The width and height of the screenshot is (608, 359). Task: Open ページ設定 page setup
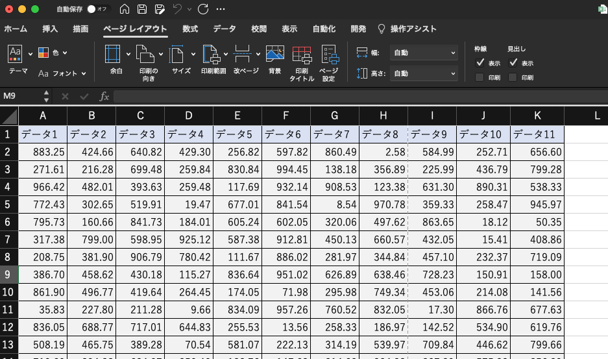329,55
